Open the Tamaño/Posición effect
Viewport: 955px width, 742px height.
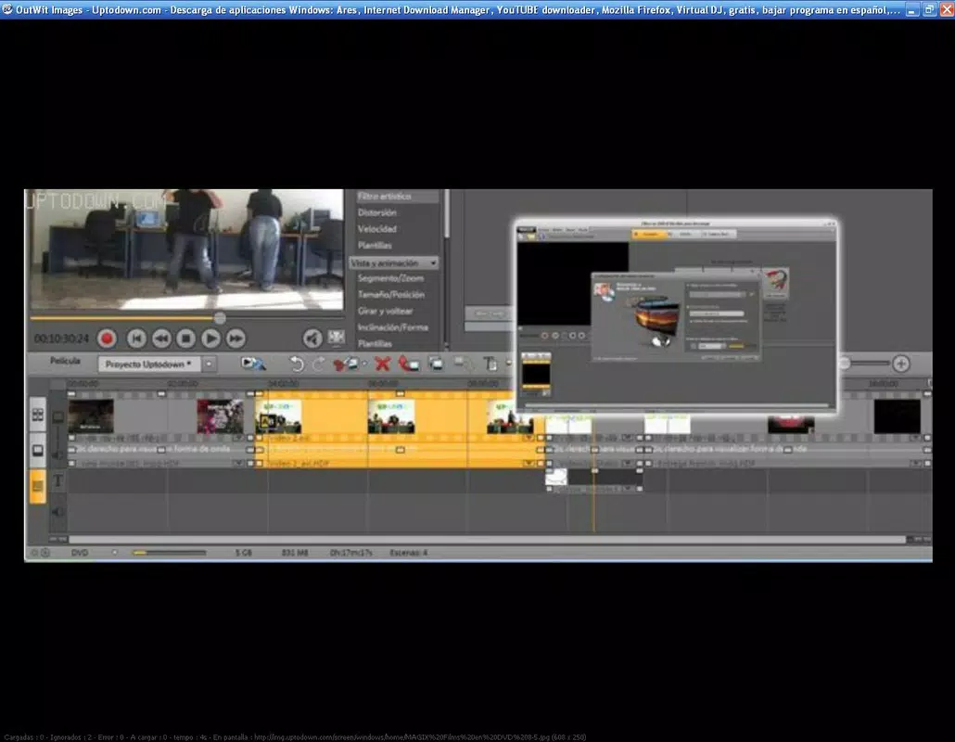391,295
